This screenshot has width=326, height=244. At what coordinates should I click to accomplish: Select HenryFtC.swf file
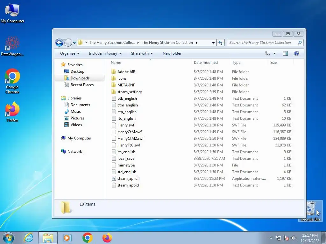tap(129, 145)
